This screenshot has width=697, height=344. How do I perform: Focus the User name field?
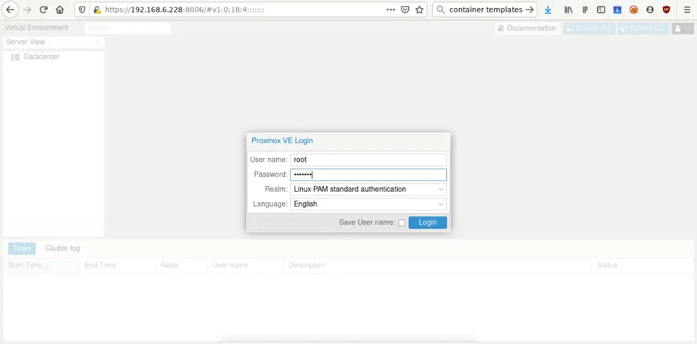tap(368, 160)
